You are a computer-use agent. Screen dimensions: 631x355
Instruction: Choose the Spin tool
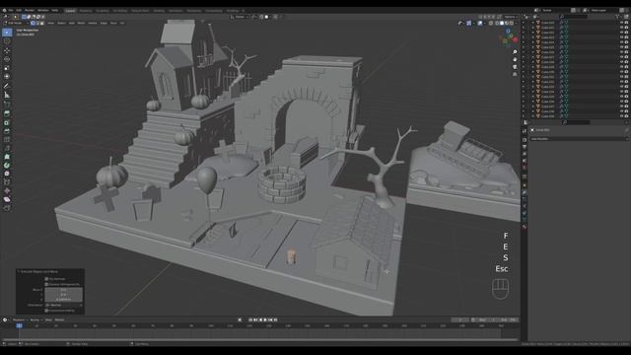(x=7, y=165)
